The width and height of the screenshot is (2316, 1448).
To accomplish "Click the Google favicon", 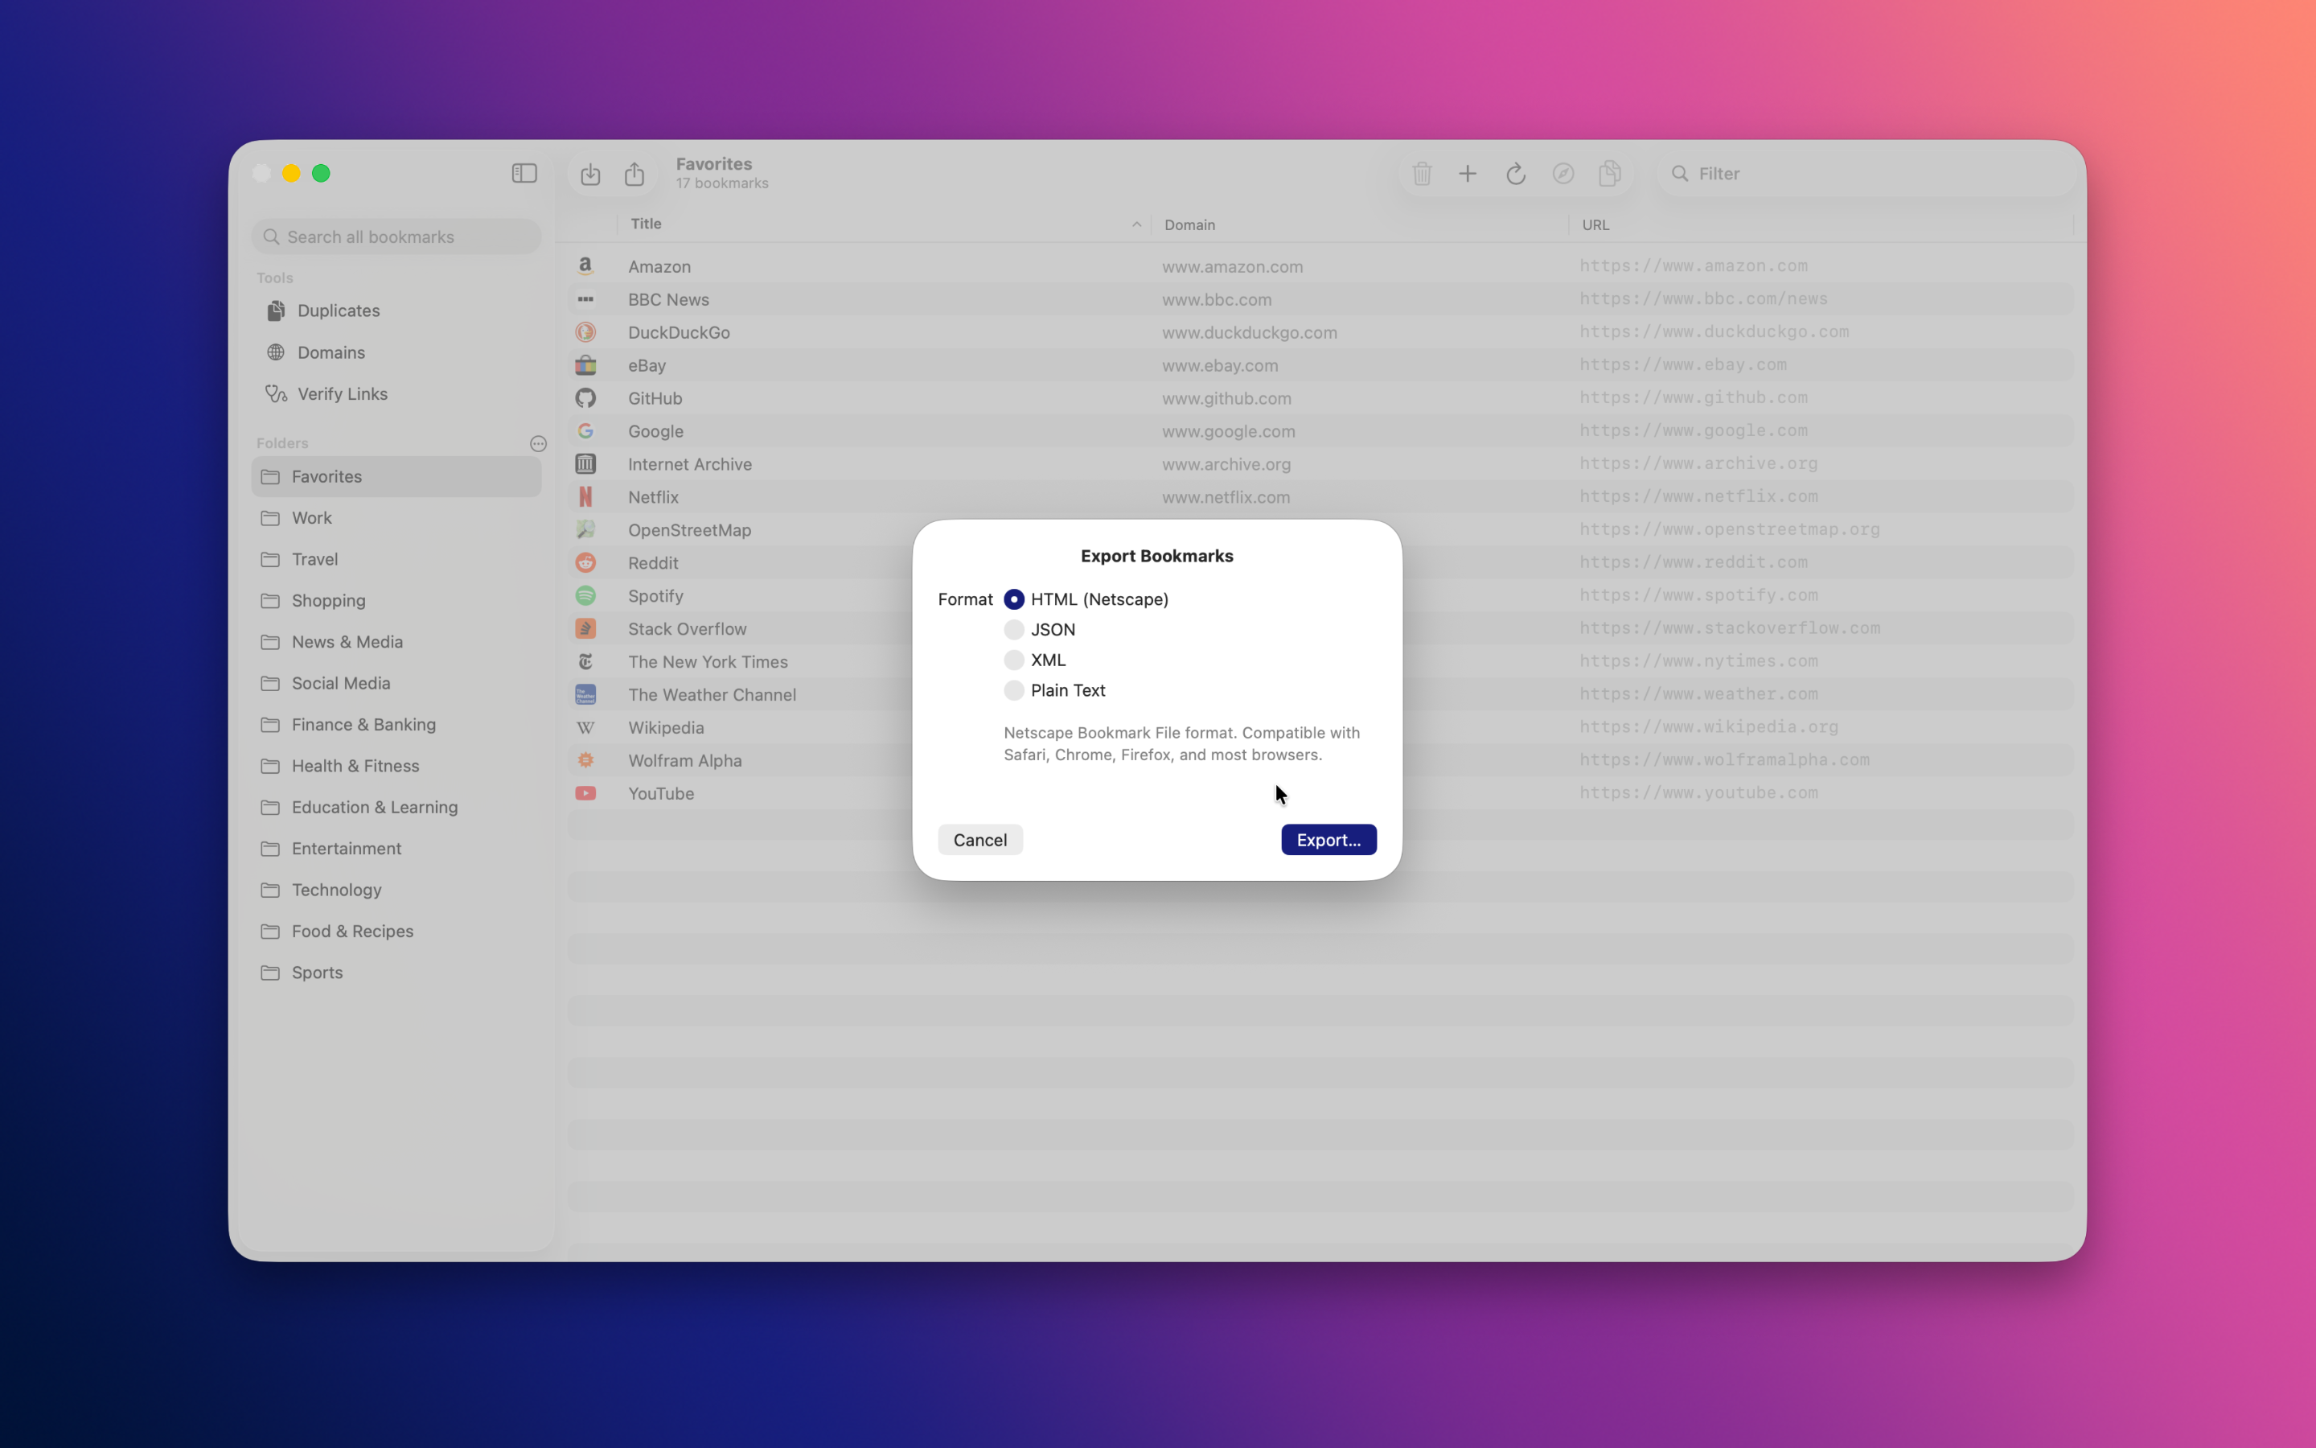I will click(585, 431).
